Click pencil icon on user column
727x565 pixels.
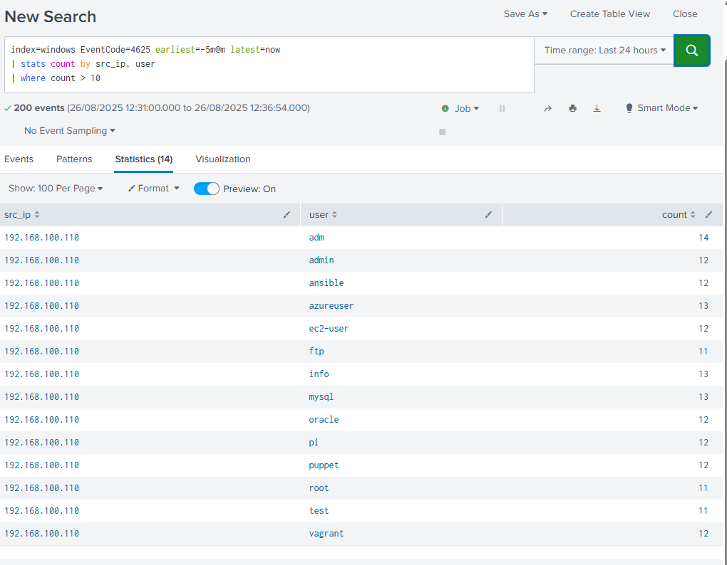pyautogui.click(x=488, y=214)
